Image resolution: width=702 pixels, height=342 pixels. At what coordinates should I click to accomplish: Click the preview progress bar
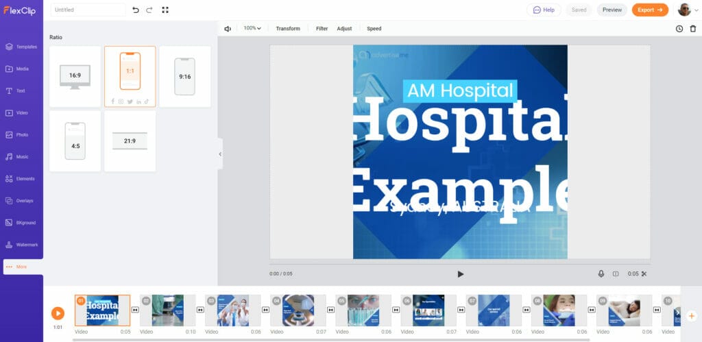click(x=460, y=264)
